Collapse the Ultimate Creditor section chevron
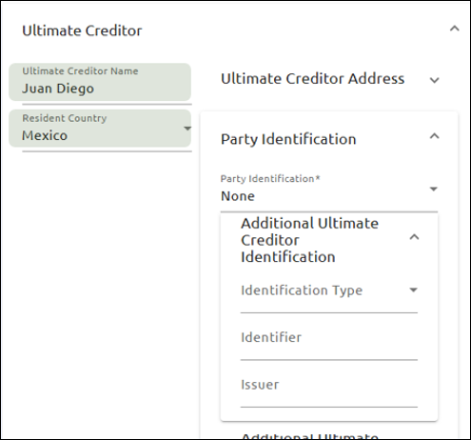This screenshot has width=471, height=440. pyautogui.click(x=455, y=29)
